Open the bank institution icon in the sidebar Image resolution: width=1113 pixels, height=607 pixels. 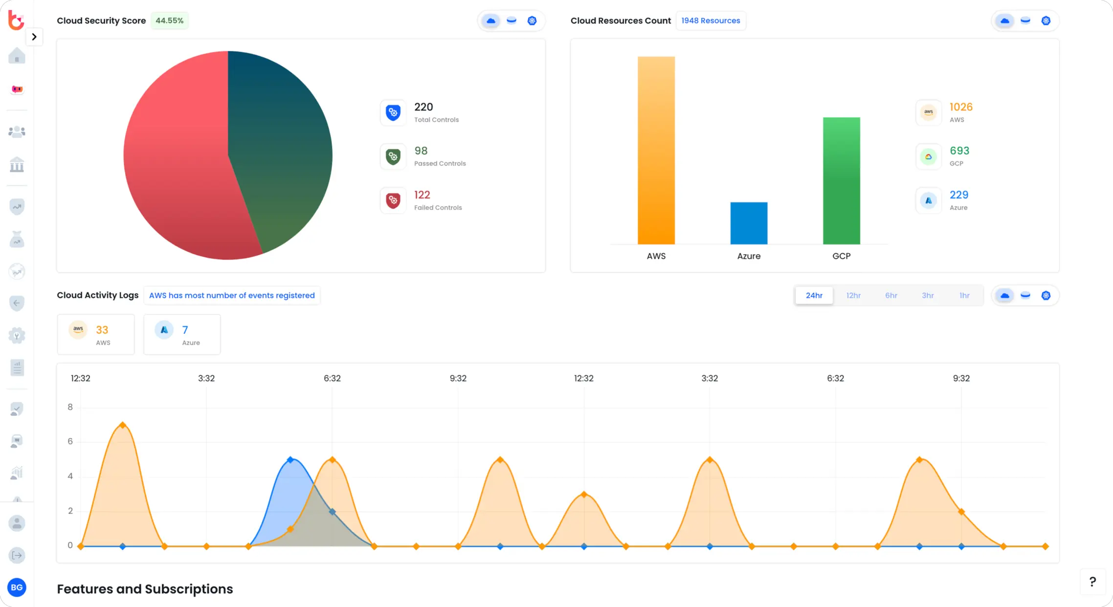point(17,165)
